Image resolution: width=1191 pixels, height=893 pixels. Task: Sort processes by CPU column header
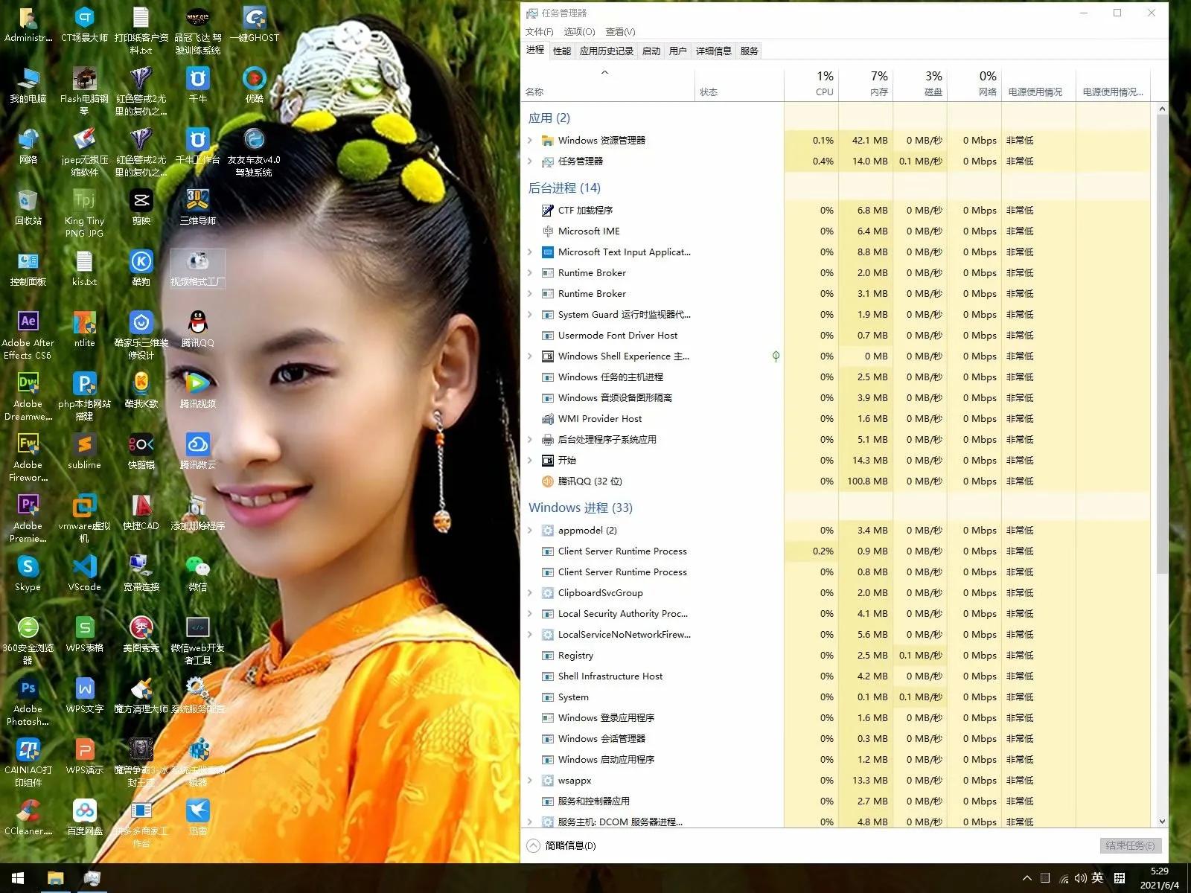click(x=811, y=83)
